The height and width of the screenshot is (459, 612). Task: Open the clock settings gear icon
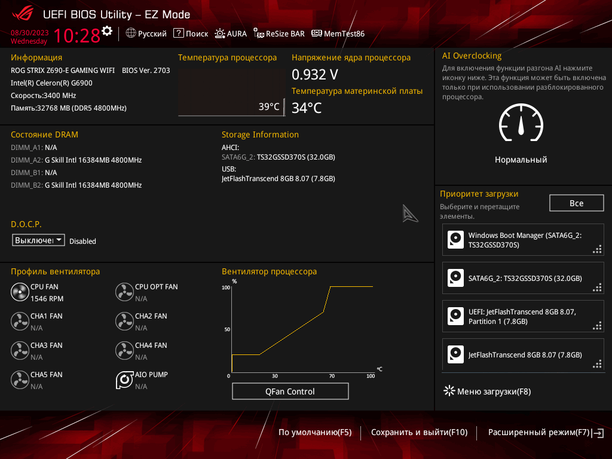(107, 31)
